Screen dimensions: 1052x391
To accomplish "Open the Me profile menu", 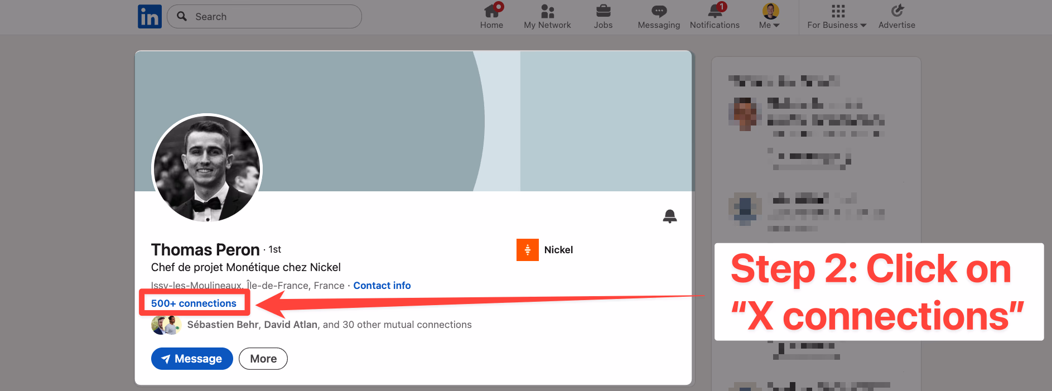I will [770, 16].
